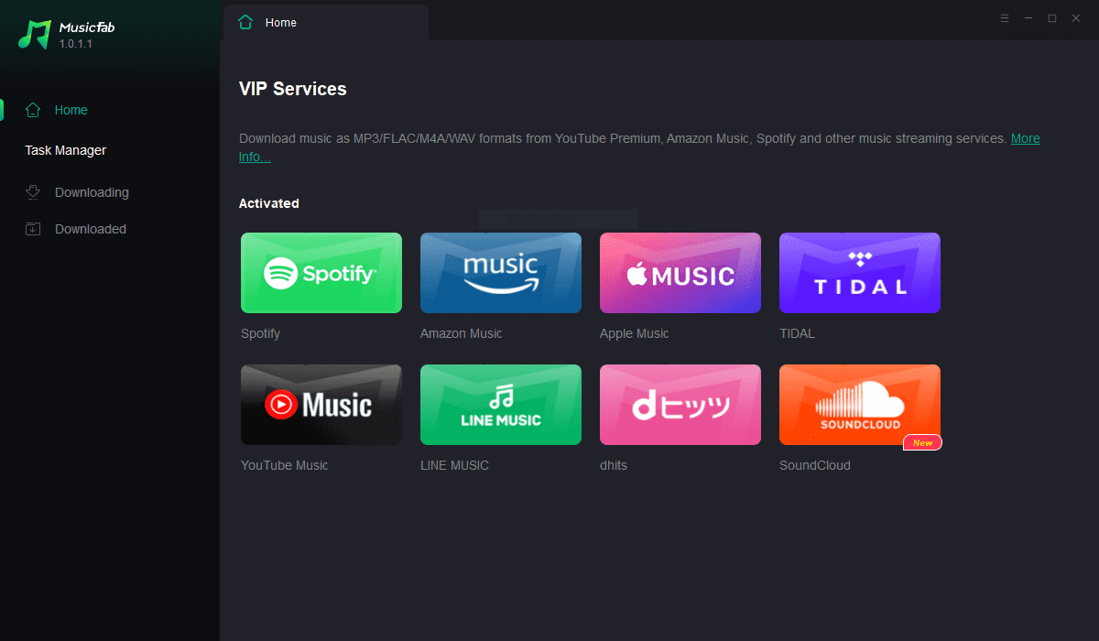The width and height of the screenshot is (1099, 641).
Task: Open the YouTube Music service tile
Action: tap(321, 405)
